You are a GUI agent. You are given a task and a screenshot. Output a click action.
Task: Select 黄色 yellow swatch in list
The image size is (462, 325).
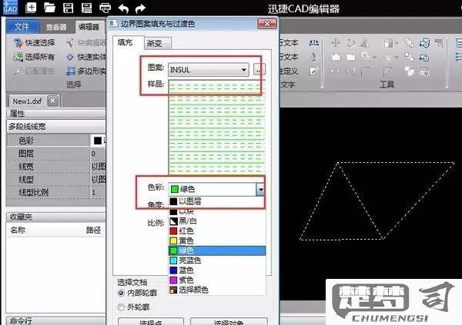pos(217,240)
